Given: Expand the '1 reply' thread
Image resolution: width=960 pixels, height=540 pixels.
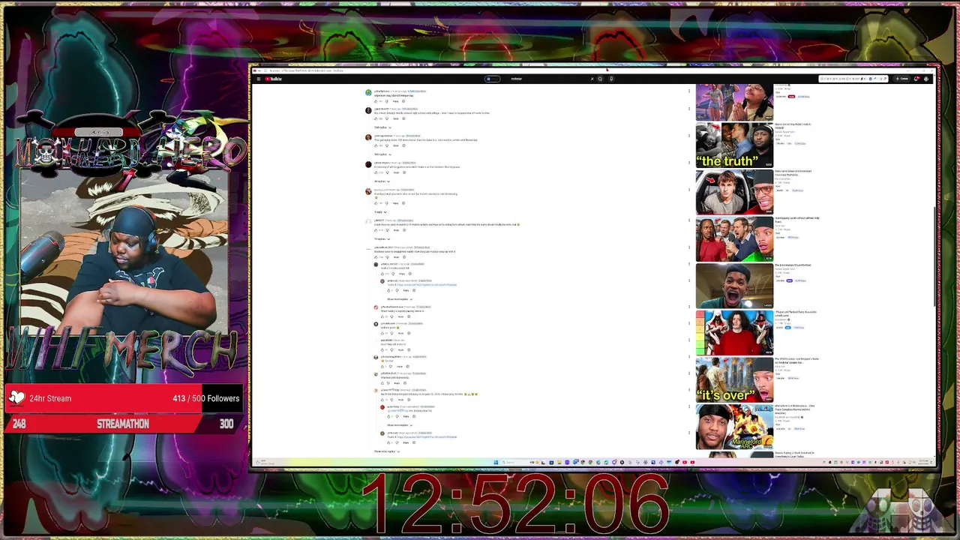Looking at the screenshot, I should tap(382, 212).
